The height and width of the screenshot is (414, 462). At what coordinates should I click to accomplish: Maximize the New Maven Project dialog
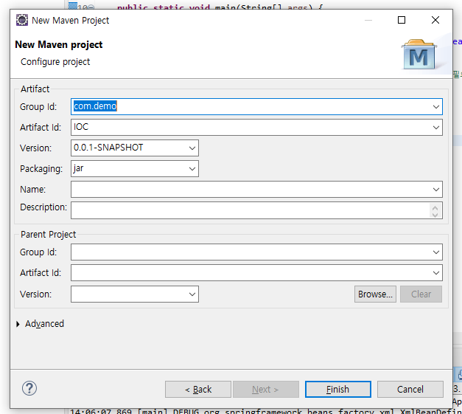402,20
